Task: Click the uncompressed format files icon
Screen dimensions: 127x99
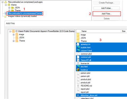Action: [x=6, y=13]
